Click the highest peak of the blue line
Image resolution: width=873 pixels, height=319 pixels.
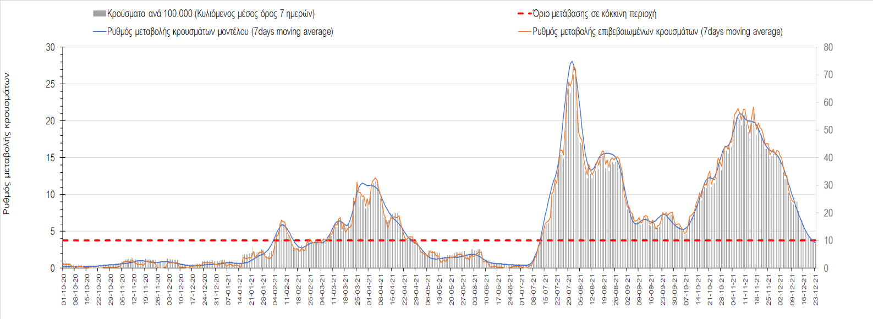point(572,62)
